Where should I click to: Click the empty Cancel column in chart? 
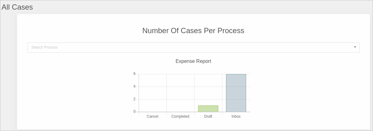(153, 93)
